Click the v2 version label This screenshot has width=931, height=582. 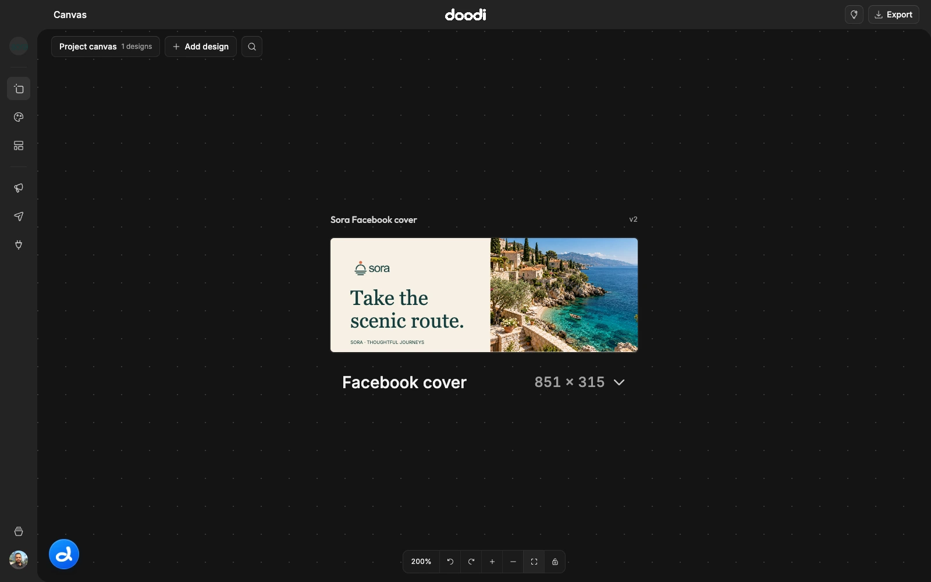[633, 219]
